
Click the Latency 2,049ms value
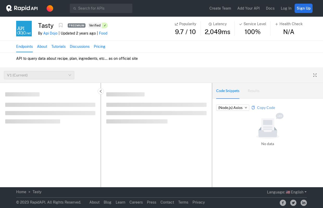click(x=218, y=32)
